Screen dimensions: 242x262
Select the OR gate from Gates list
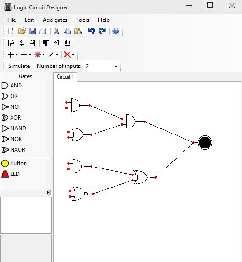coord(10,96)
